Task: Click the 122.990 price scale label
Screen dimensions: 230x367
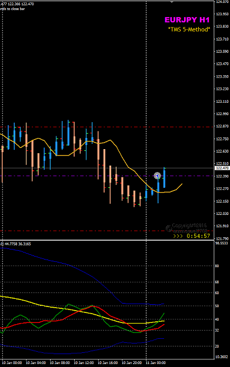Action: (222, 113)
